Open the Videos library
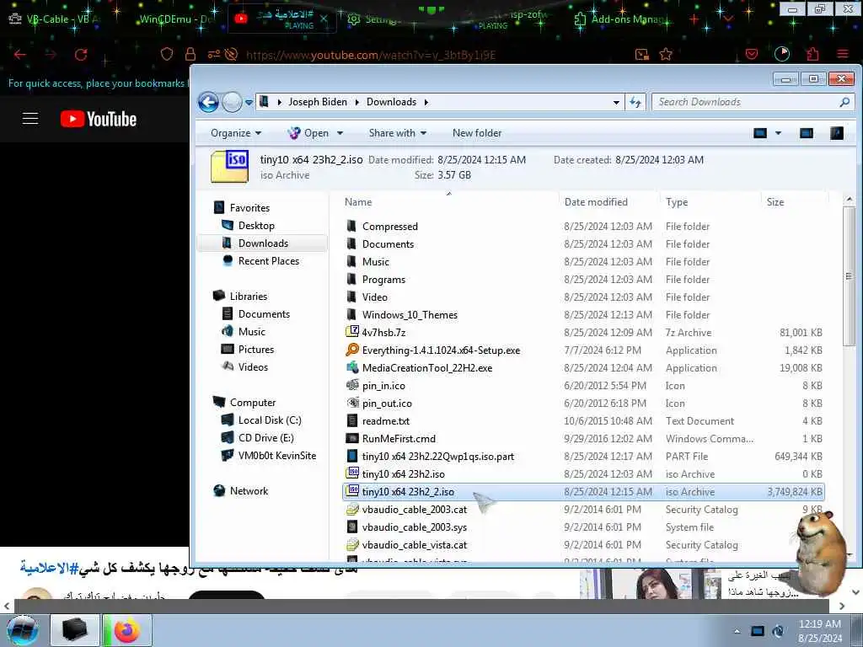 pos(253,367)
